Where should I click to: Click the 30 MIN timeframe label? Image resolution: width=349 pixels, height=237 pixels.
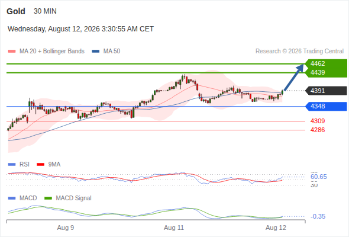45,11
